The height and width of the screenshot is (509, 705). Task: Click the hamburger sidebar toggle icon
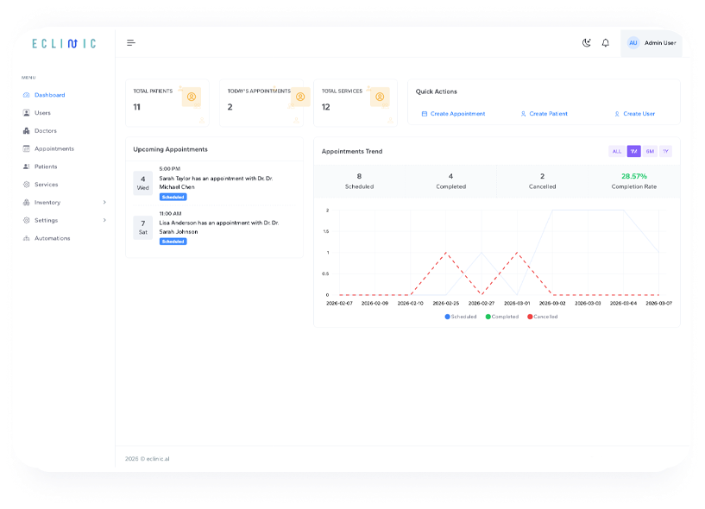click(x=131, y=43)
